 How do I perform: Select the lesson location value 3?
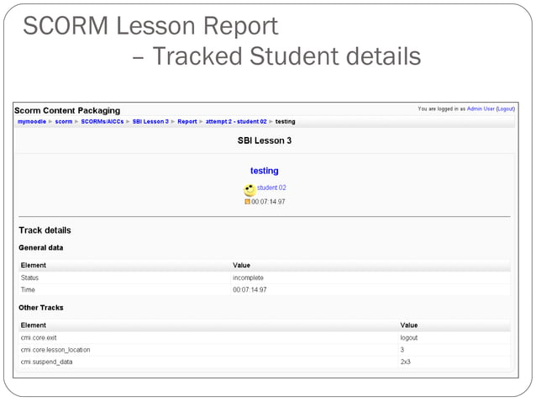(402, 350)
